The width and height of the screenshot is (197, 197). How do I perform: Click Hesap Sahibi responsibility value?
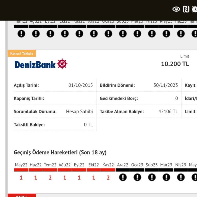click(80, 111)
